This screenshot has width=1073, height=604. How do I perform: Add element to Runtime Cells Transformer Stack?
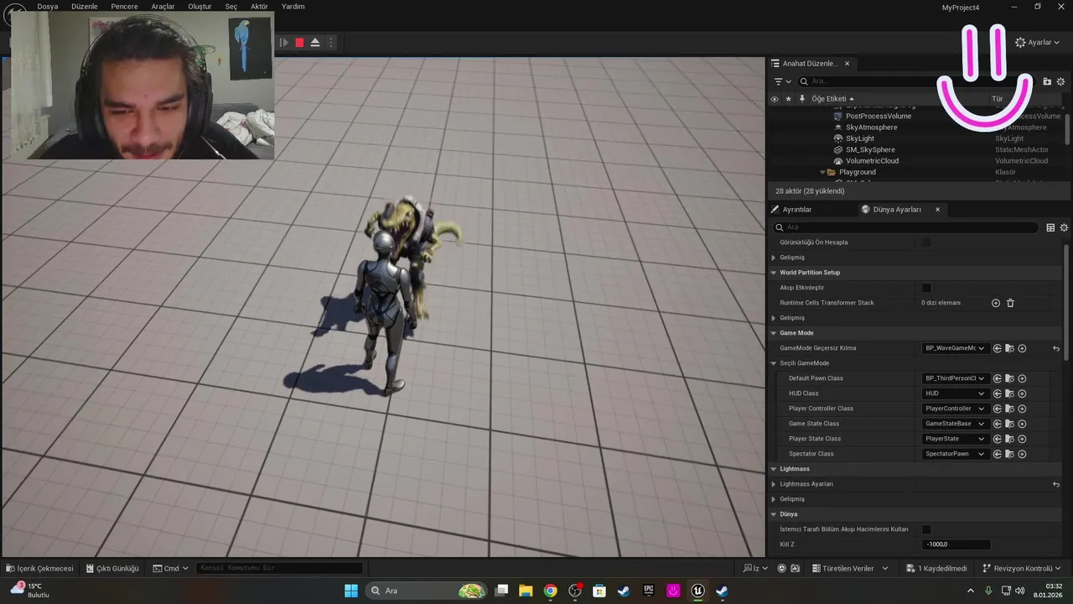996,303
